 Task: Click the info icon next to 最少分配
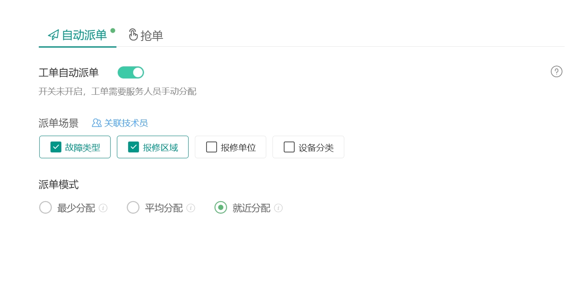pyautogui.click(x=103, y=208)
